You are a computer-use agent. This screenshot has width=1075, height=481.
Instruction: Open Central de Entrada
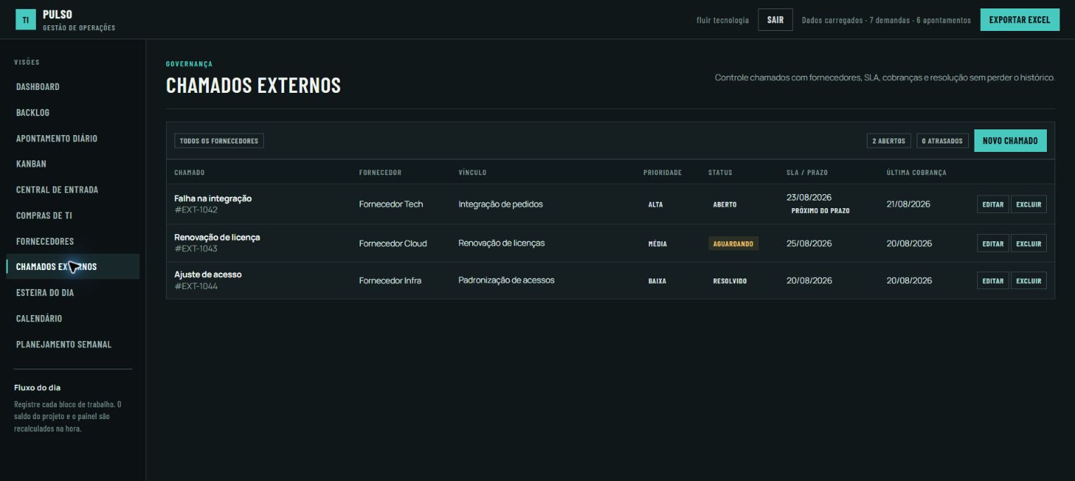[x=57, y=190]
